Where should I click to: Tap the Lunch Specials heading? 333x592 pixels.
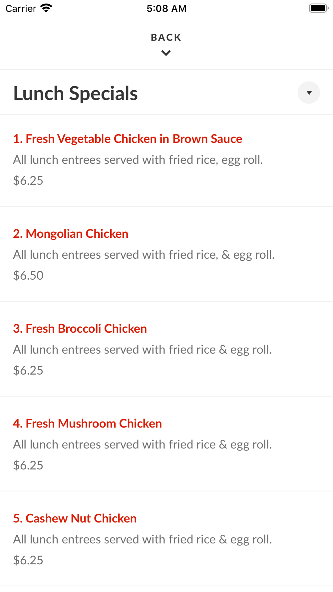pyautogui.click(x=76, y=93)
